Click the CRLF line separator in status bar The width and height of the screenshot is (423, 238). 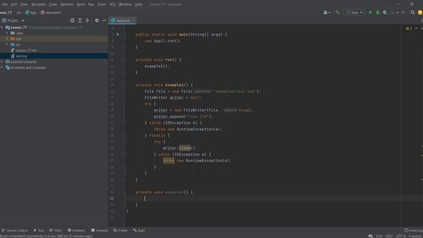[x=389, y=236]
